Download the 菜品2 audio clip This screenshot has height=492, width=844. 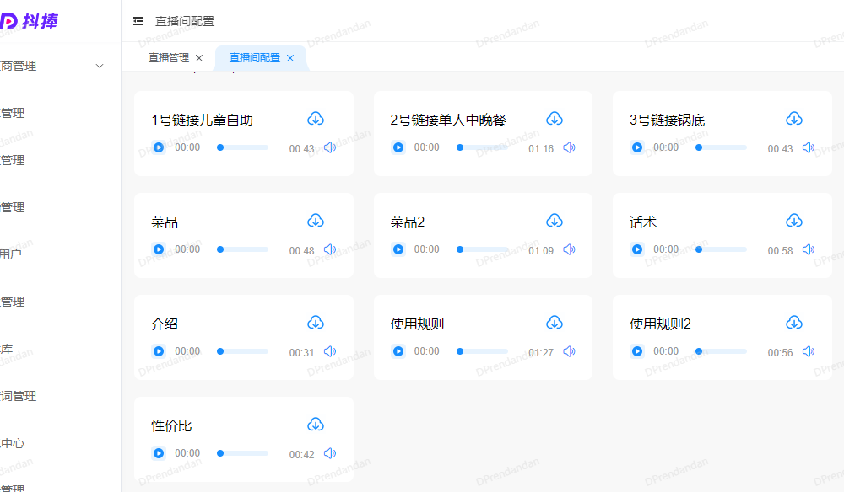click(555, 221)
